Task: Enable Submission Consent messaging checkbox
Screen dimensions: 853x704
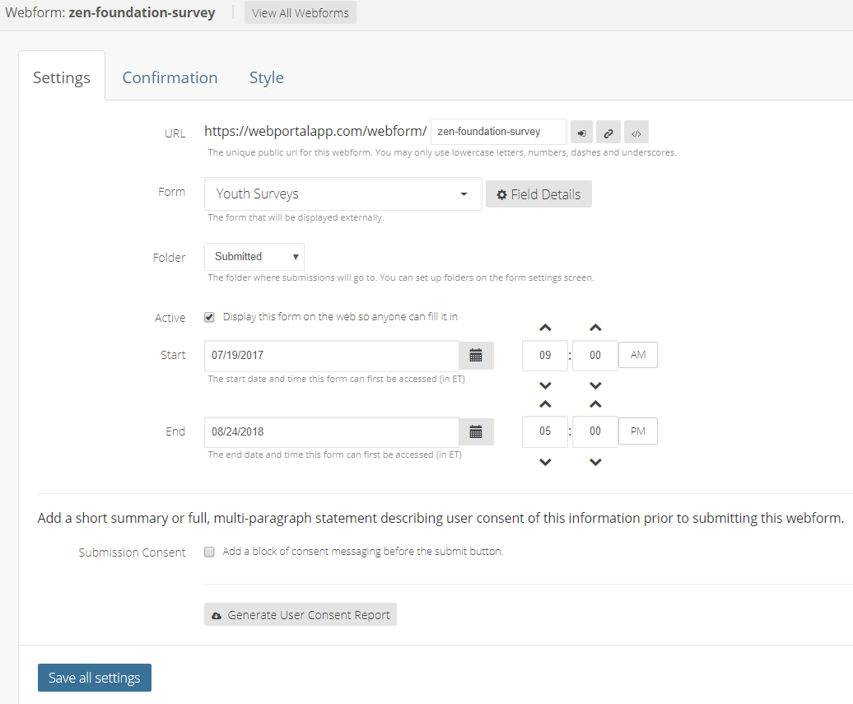Action: coord(209,552)
